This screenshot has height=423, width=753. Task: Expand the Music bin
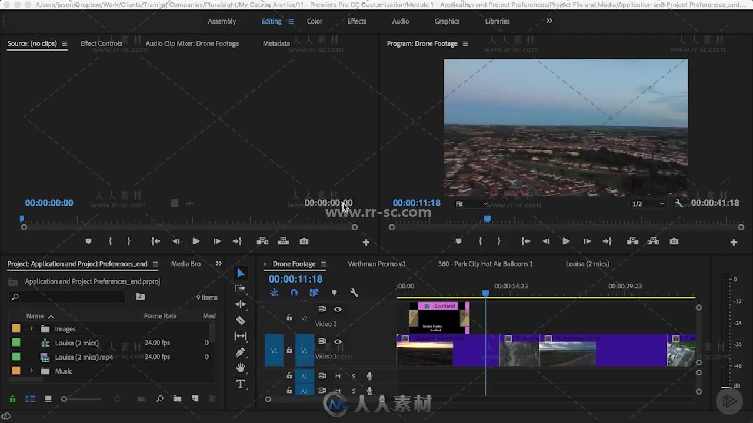point(32,371)
